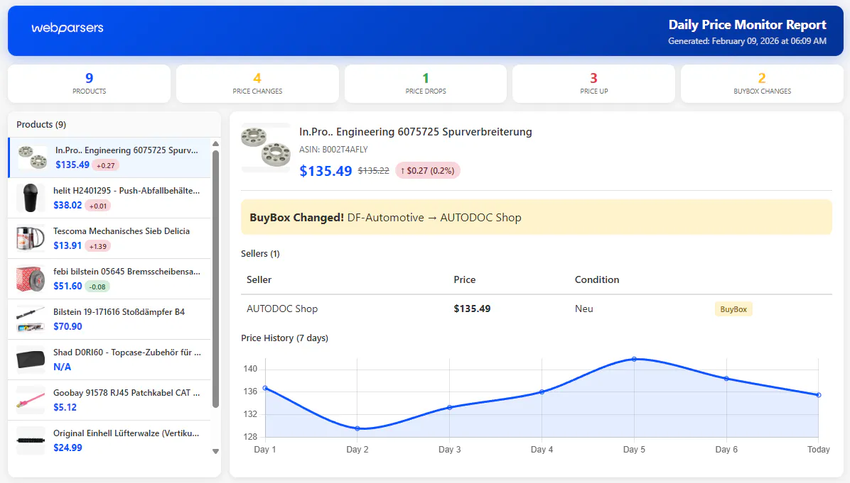Click the Day 5 peak data point
Viewport: 850px width, 483px height.
[634, 359]
